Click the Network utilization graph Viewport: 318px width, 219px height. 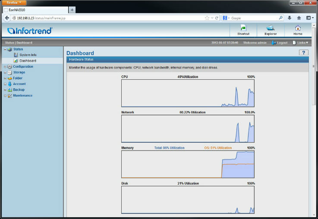coord(188,128)
